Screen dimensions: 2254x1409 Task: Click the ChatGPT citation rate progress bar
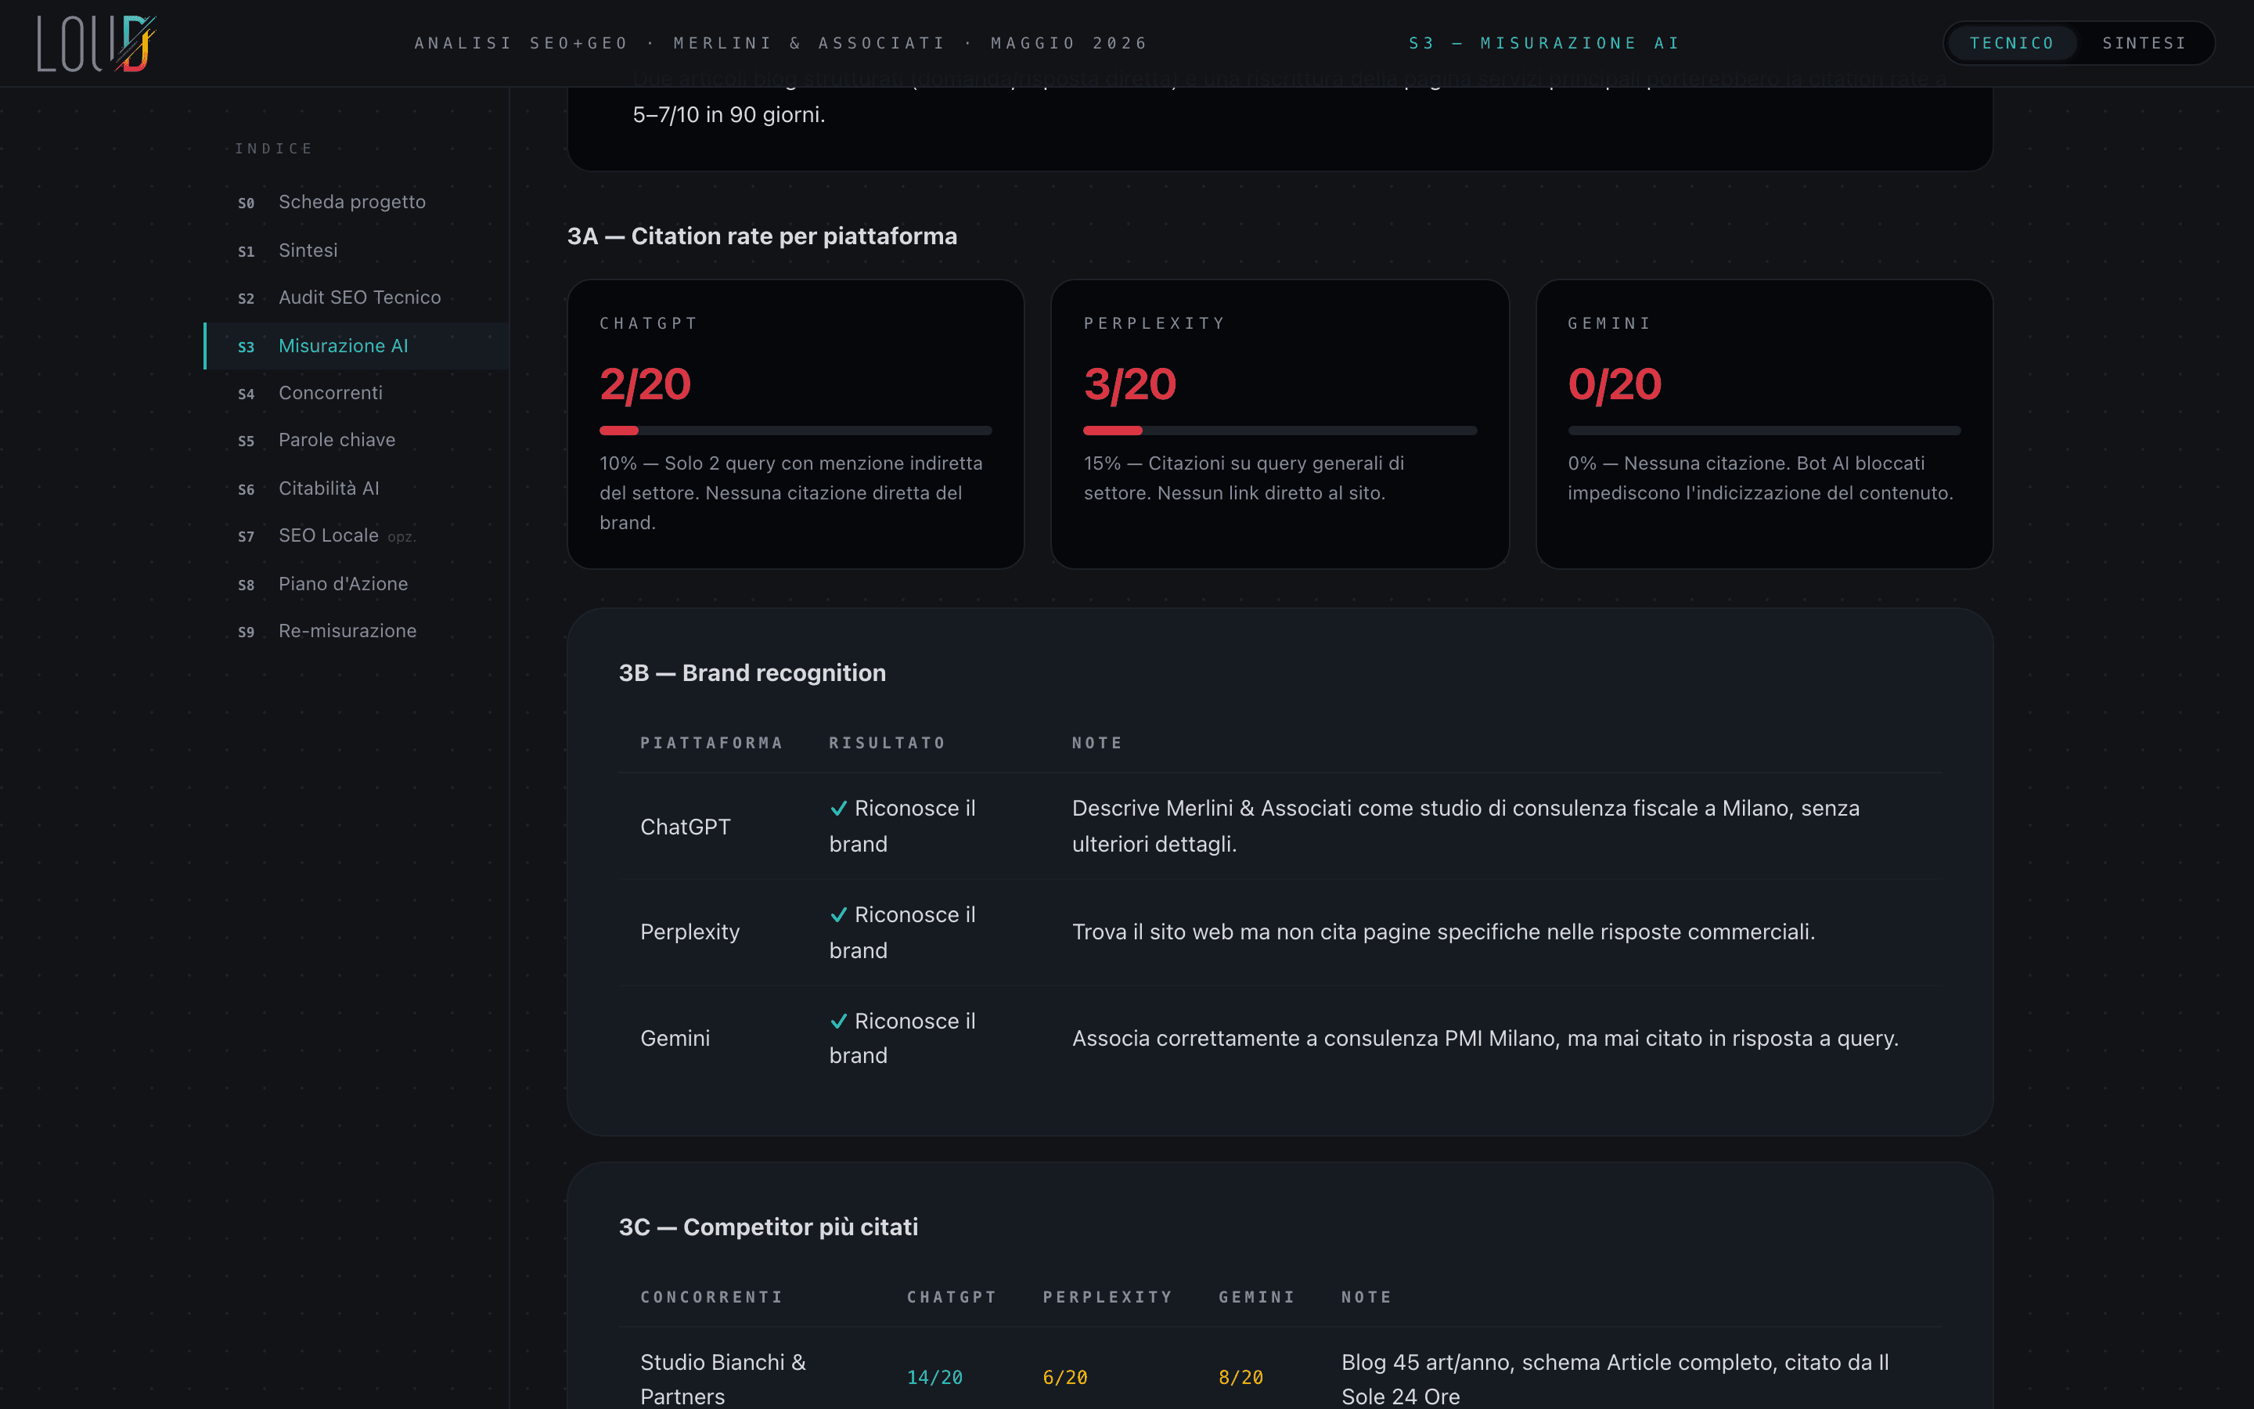(x=795, y=431)
